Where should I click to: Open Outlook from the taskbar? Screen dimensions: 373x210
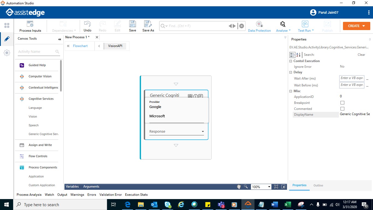[x=154, y=205]
